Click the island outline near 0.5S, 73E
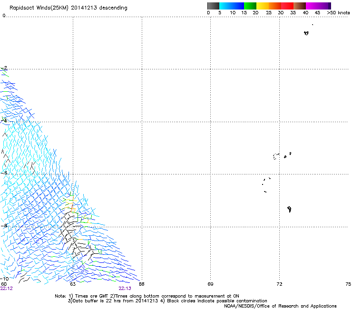352x309 pixels. [x=306, y=33]
